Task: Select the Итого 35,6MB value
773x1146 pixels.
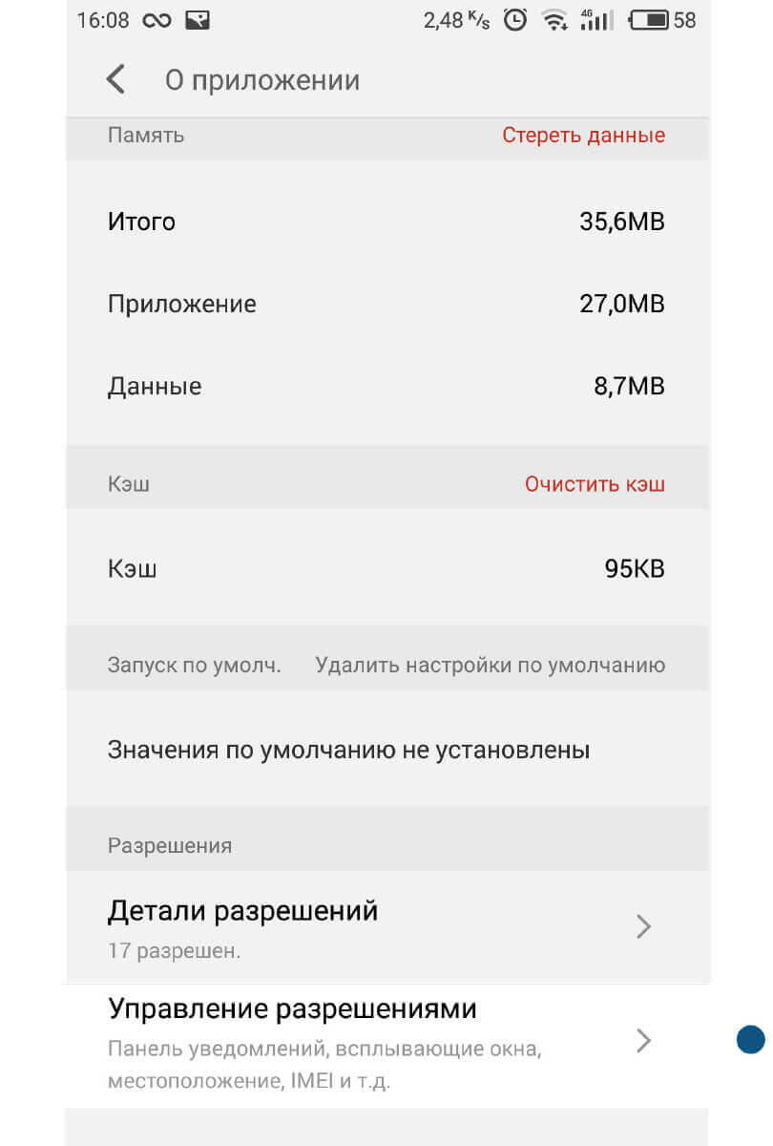Action: click(x=621, y=223)
